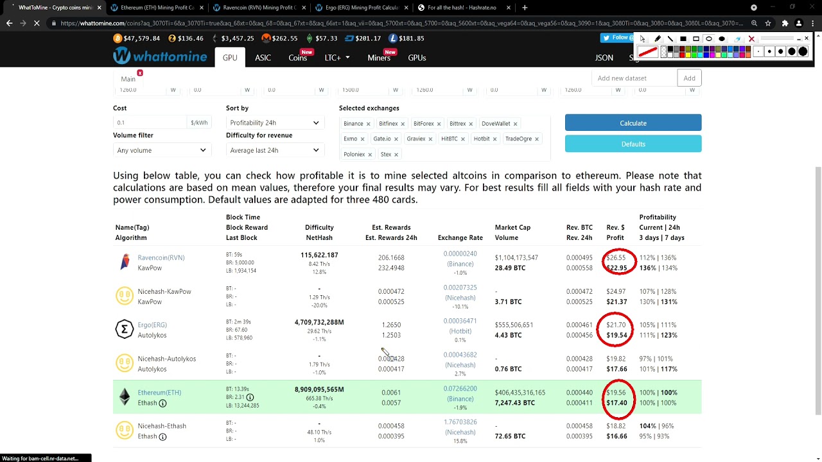822x462 pixels.
Task: Select the outlined ellipse shape tool
Action: [x=709, y=38]
